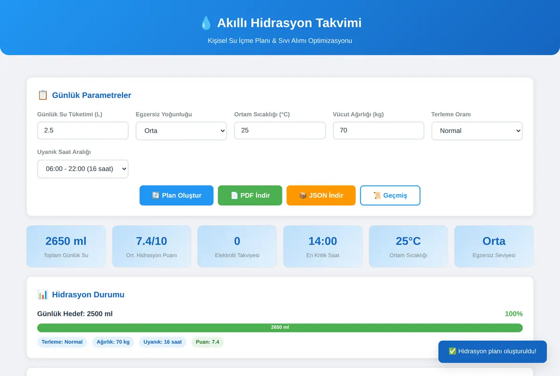
Task: Click the 'Egzersiz Yoğunluğu' field label
Action: point(164,114)
